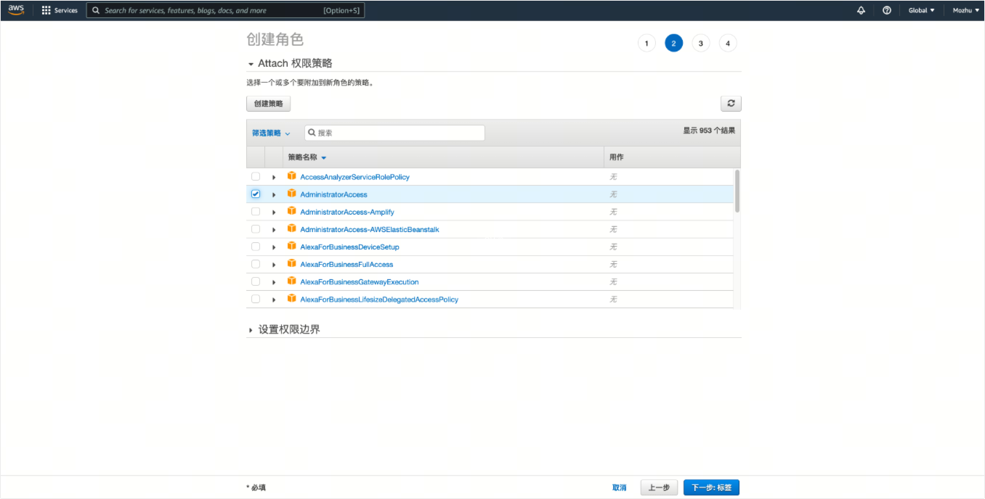
Task: Select wizard step 2 indicator
Action: [x=673, y=44]
